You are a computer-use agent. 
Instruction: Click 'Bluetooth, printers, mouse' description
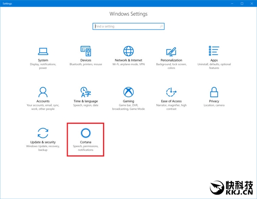point(86,64)
